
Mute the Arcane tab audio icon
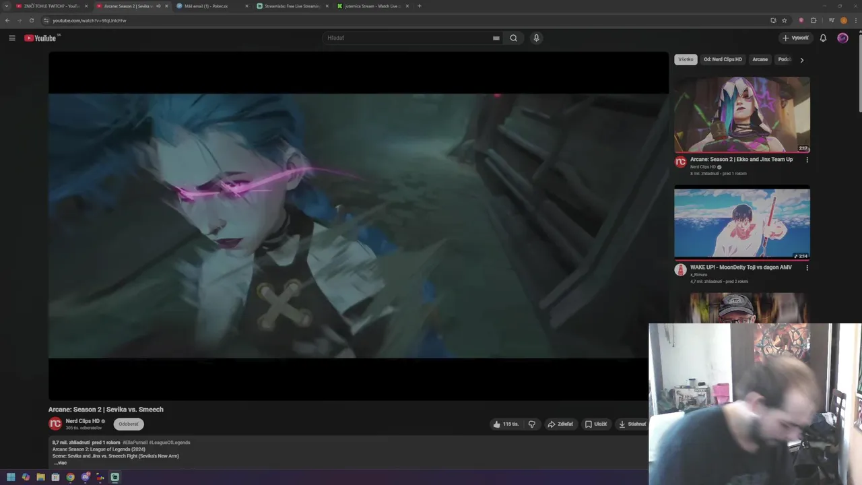158,6
